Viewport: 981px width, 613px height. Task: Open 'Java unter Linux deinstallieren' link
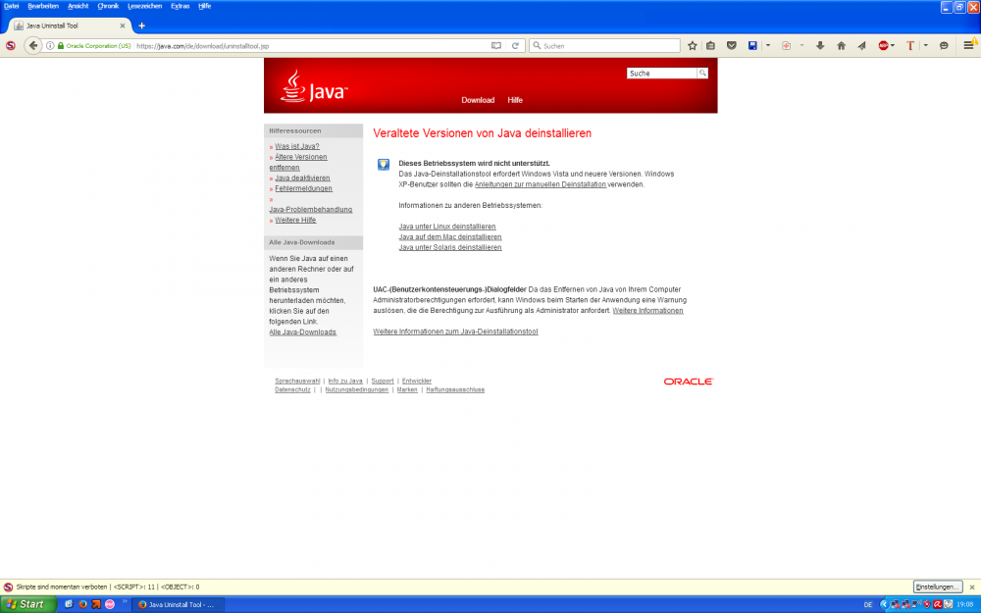point(447,227)
